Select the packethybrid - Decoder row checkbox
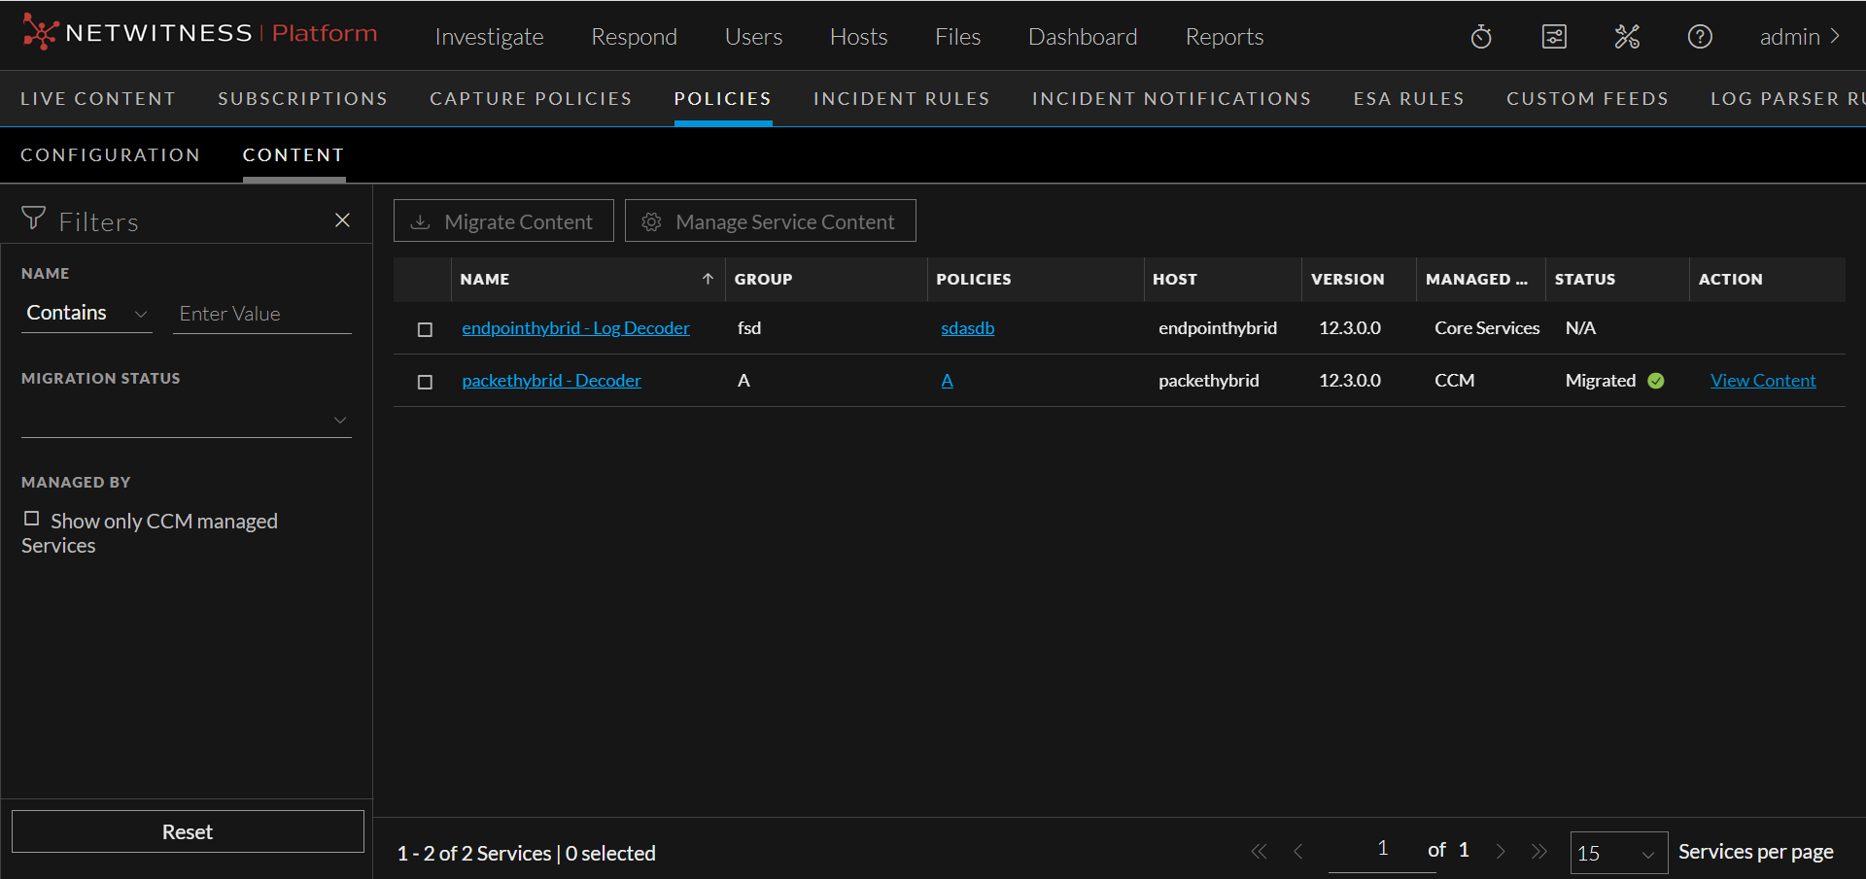The height and width of the screenshot is (879, 1866). pyautogui.click(x=425, y=382)
